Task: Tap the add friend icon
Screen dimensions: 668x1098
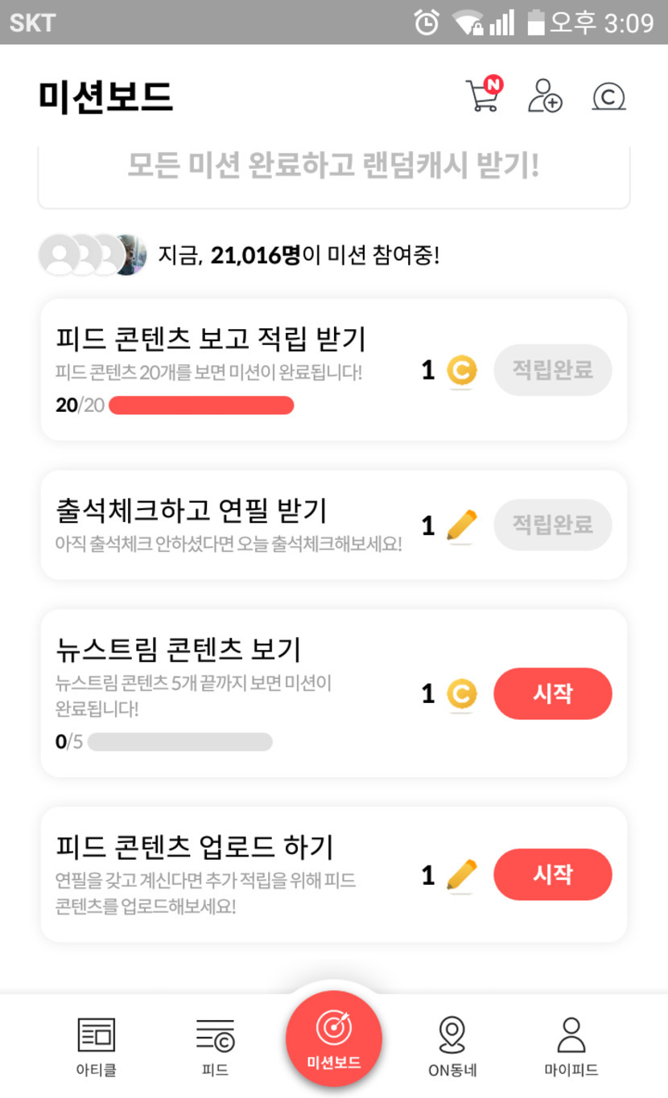Action: 545,96
